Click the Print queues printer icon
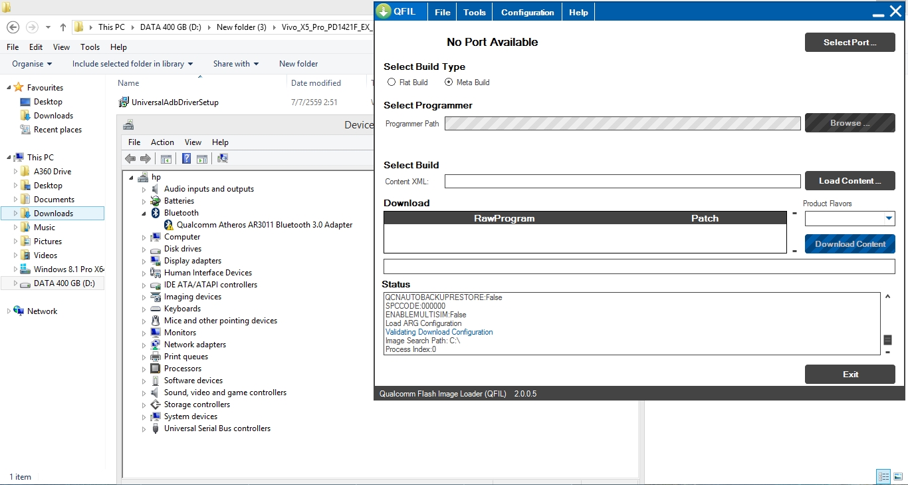This screenshot has height=485, width=908. tap(156, 357)
